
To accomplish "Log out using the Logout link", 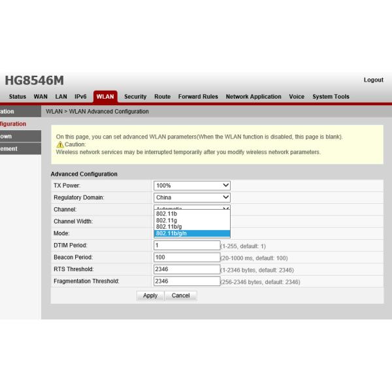I will click(x=373, y=80).
